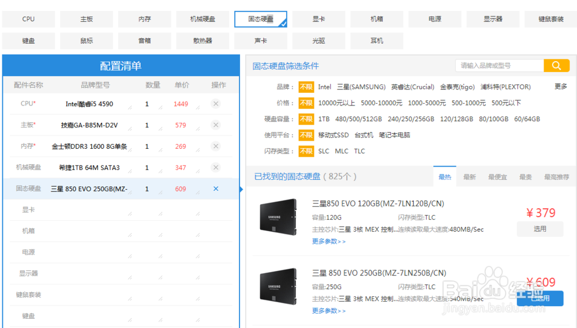Select the 电源 row in 配置清单

[x=121, y=252]
